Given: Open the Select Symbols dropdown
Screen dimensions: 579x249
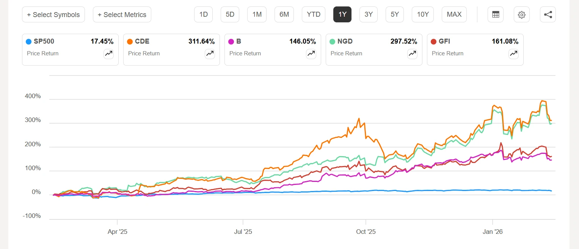Looking at the screenshot, I should pyautogui.click(x=53, y=14).
